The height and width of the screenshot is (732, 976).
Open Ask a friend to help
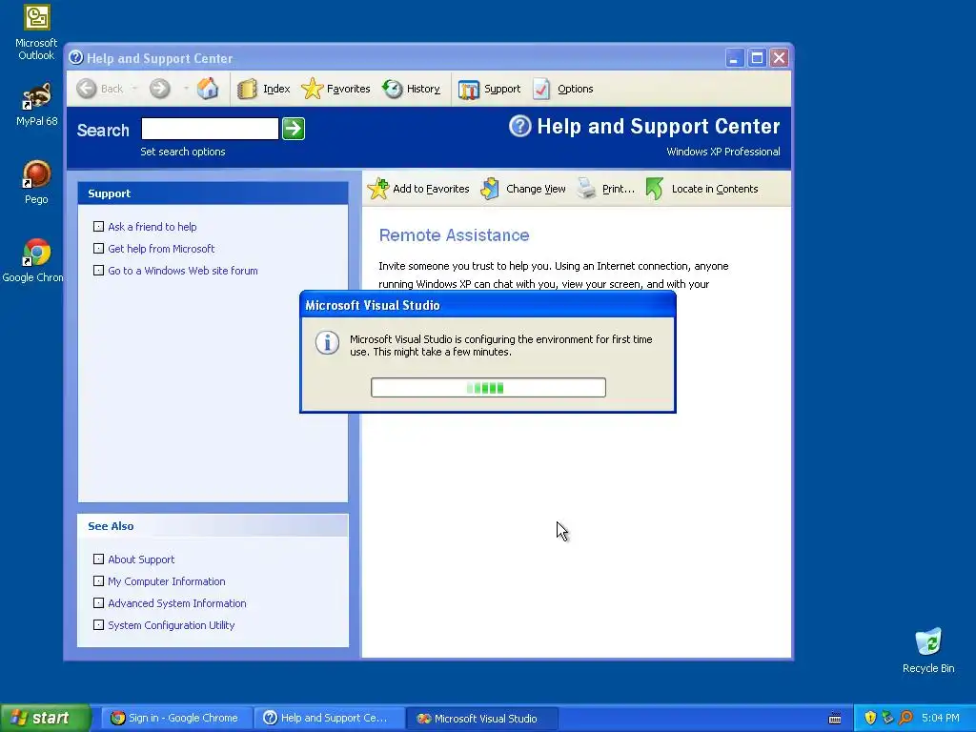point(152,227)
